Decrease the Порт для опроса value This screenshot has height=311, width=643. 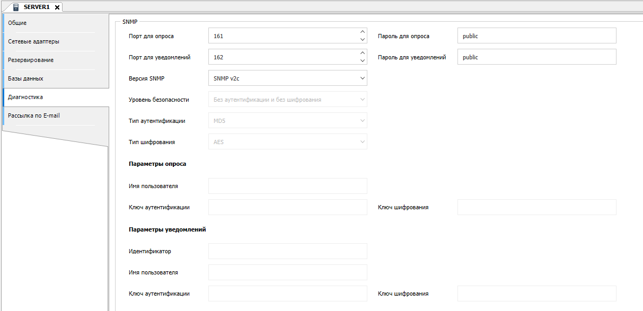[363, 40]
